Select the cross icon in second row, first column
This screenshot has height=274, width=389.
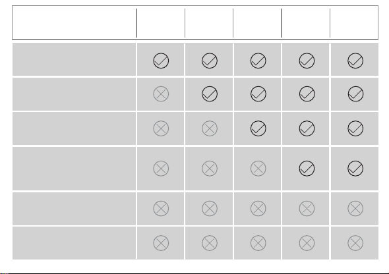pos(161,94)
